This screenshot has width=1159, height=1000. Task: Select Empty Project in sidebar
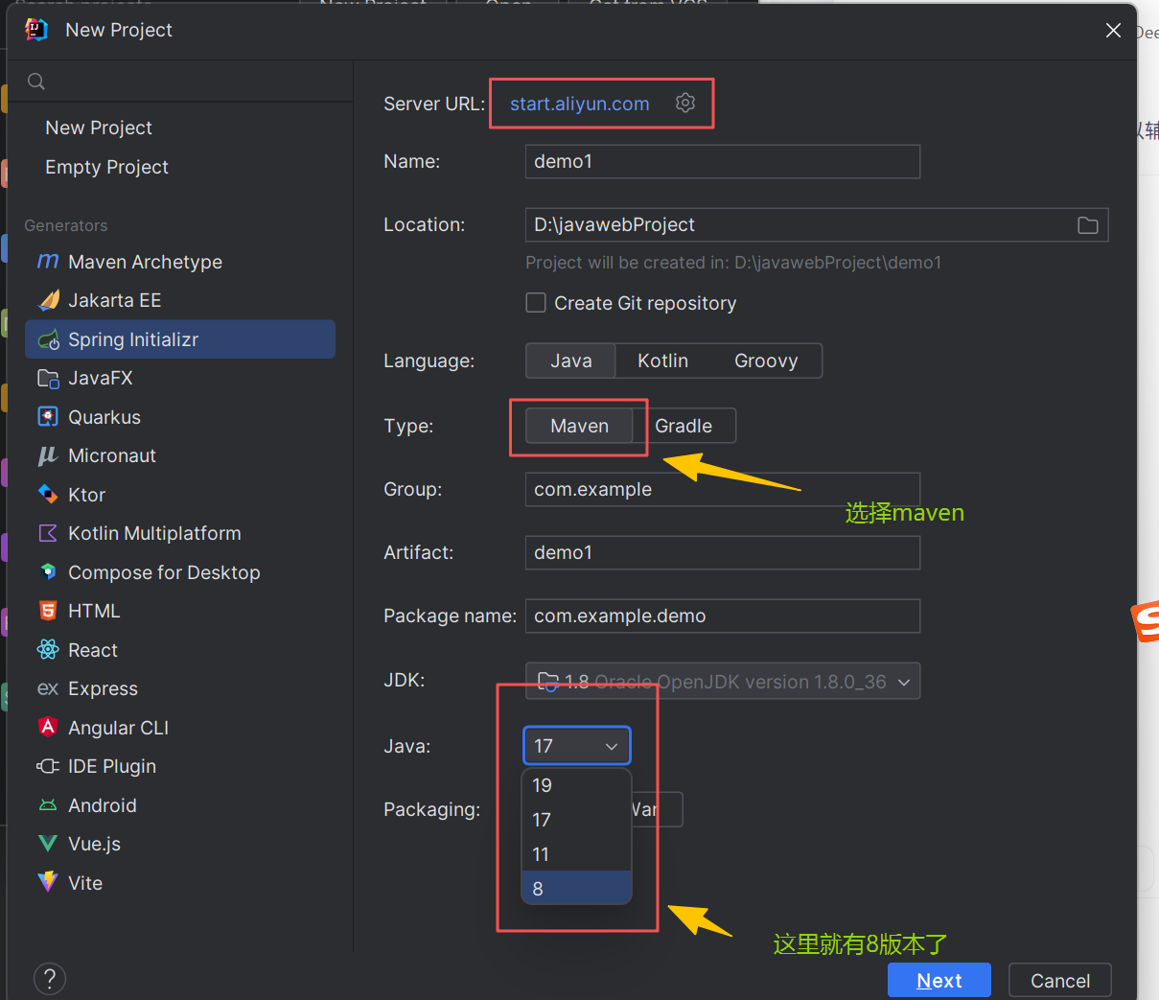(x=180, y=167)
